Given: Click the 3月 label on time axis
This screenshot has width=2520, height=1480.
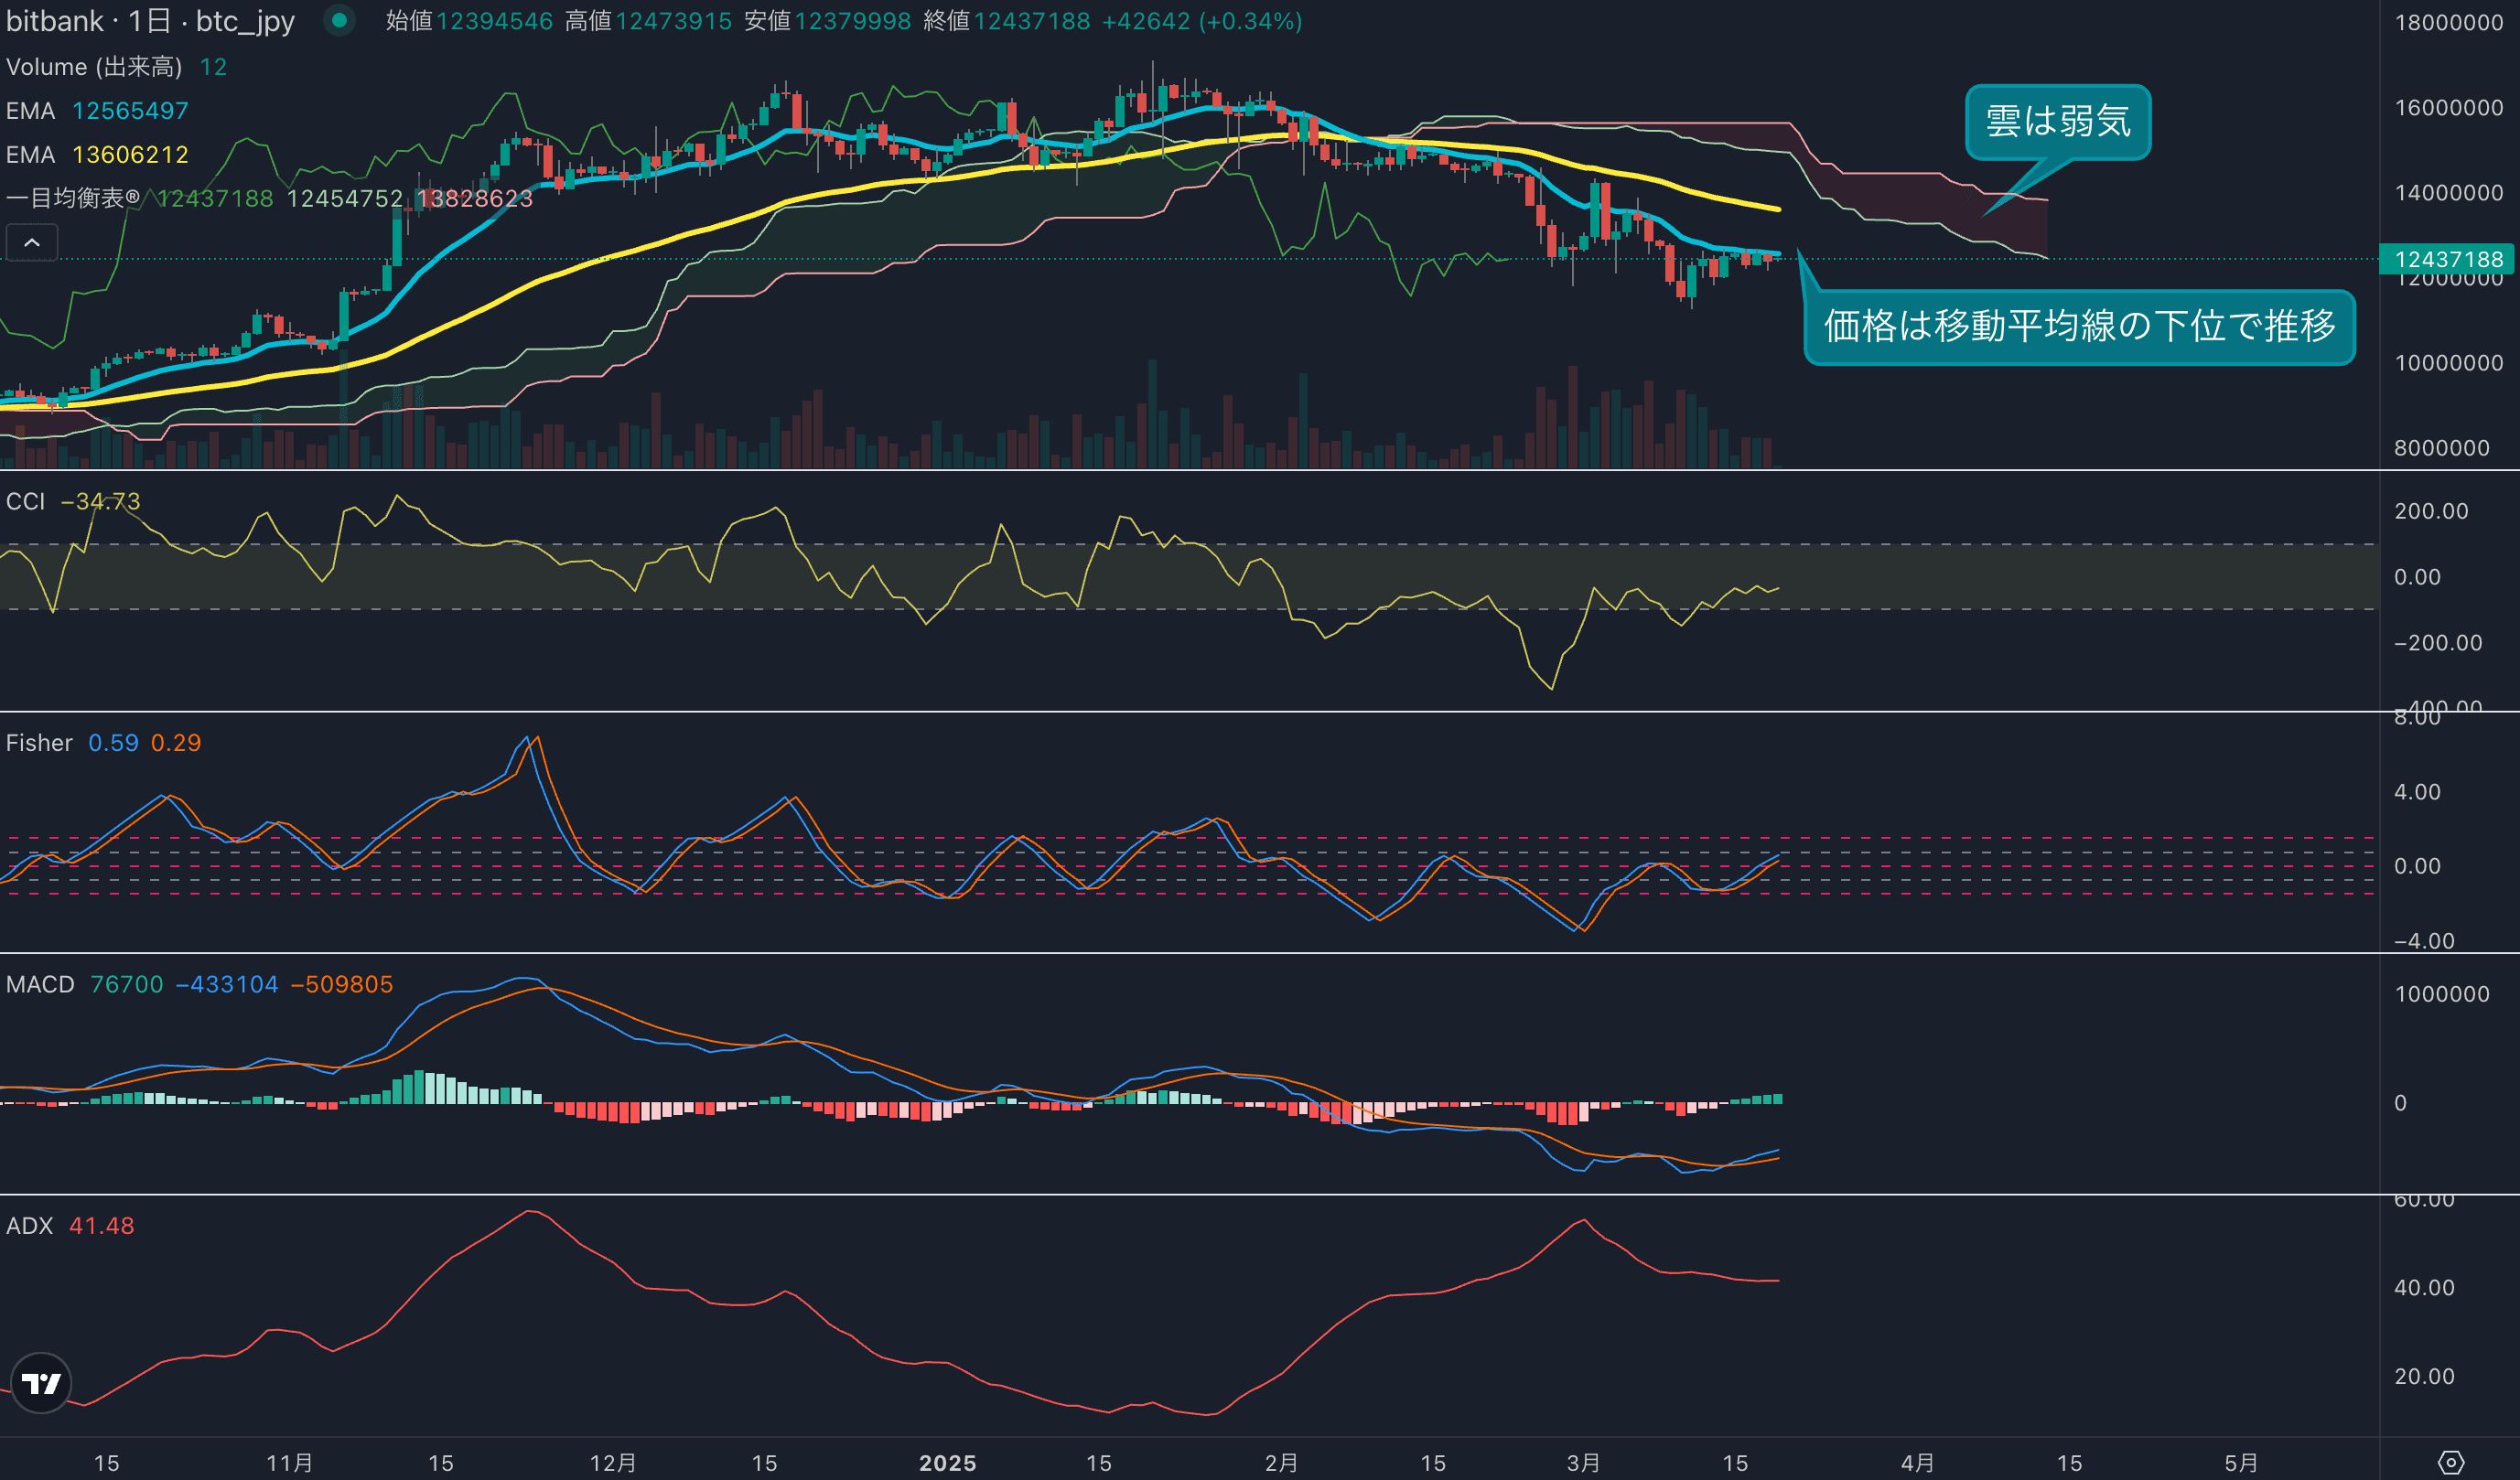Looking at the screenshot, I should (1583, 1463).
